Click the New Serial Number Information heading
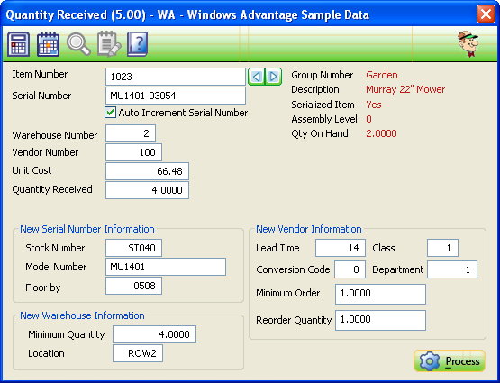 point(87,229)
